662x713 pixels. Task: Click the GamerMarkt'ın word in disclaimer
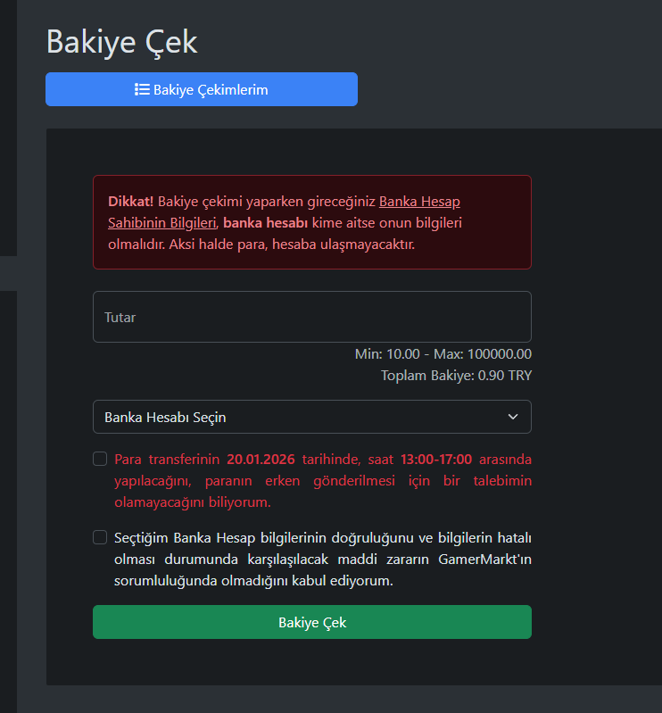pyautogui.click(x=484, y=560)
